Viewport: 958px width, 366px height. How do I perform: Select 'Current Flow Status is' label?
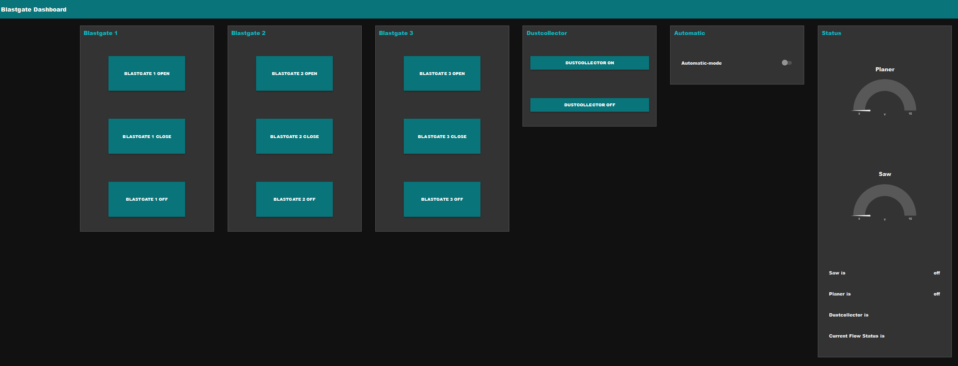857,336
